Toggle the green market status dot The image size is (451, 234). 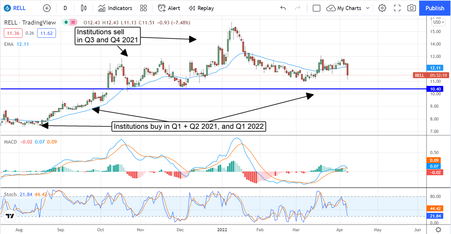coord(66,22)
